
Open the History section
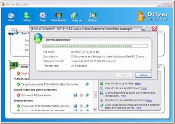pyautogui.click(x=27, y=17)
